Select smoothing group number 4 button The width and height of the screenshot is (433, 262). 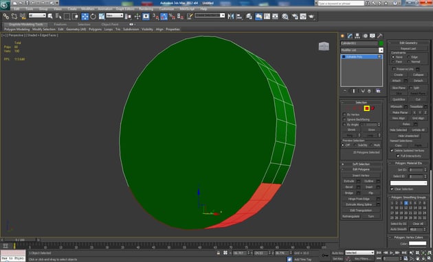pos(406,203)
